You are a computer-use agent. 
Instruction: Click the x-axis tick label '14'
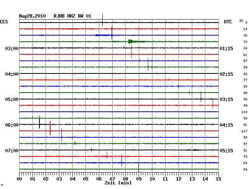pos(205,179)
